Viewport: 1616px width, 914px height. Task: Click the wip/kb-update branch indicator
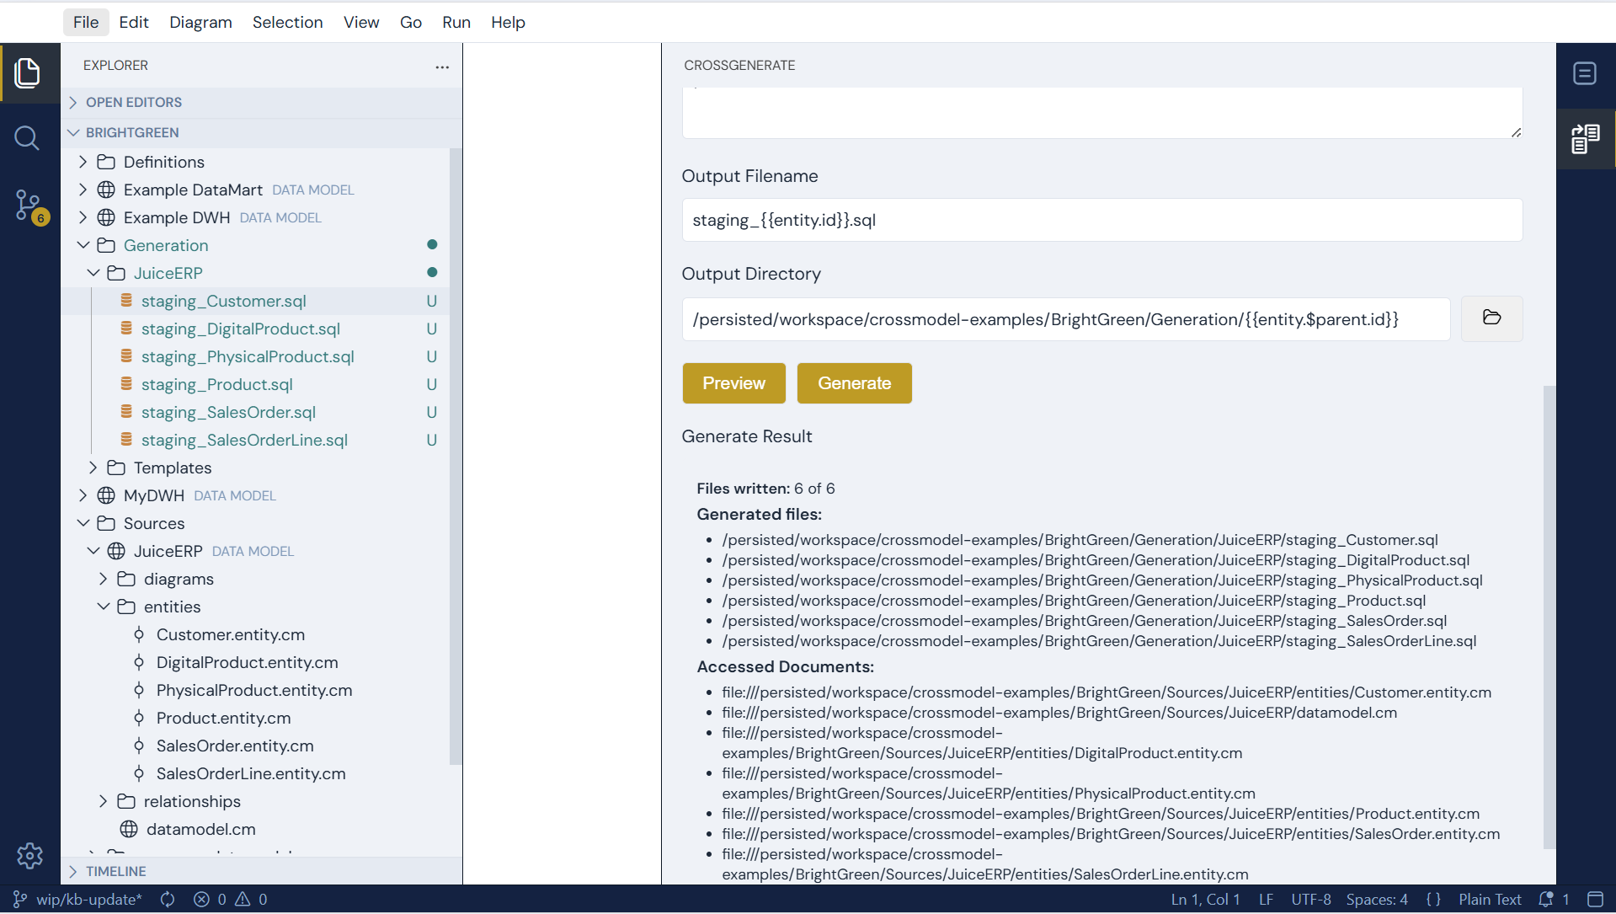pos(78,899)
